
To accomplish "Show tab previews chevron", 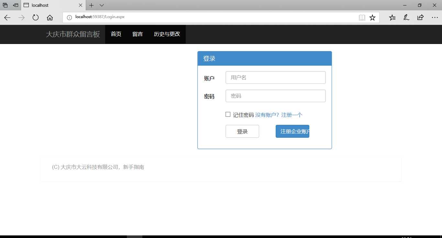I will point(102,5).
